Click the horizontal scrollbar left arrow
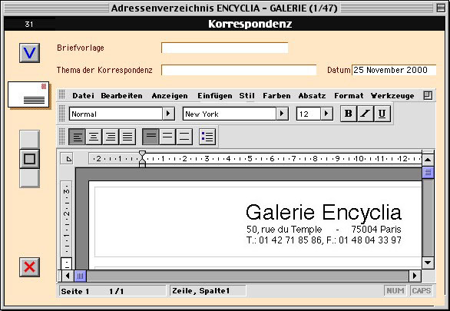This screenshot has height=311, width=450. (x=68, y=276)
